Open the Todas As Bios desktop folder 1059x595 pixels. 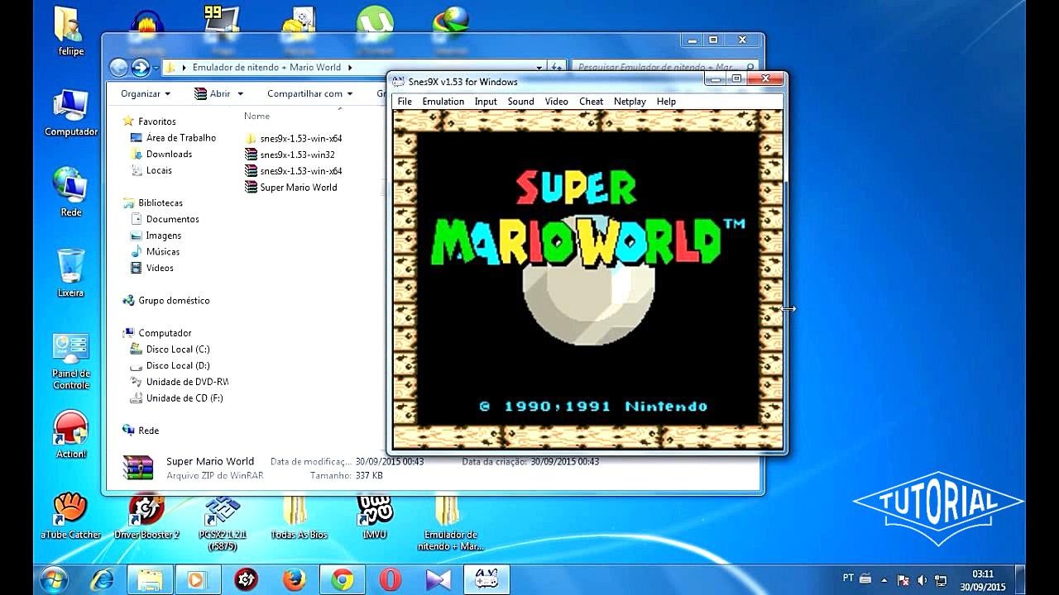click(x=299, y=516)
